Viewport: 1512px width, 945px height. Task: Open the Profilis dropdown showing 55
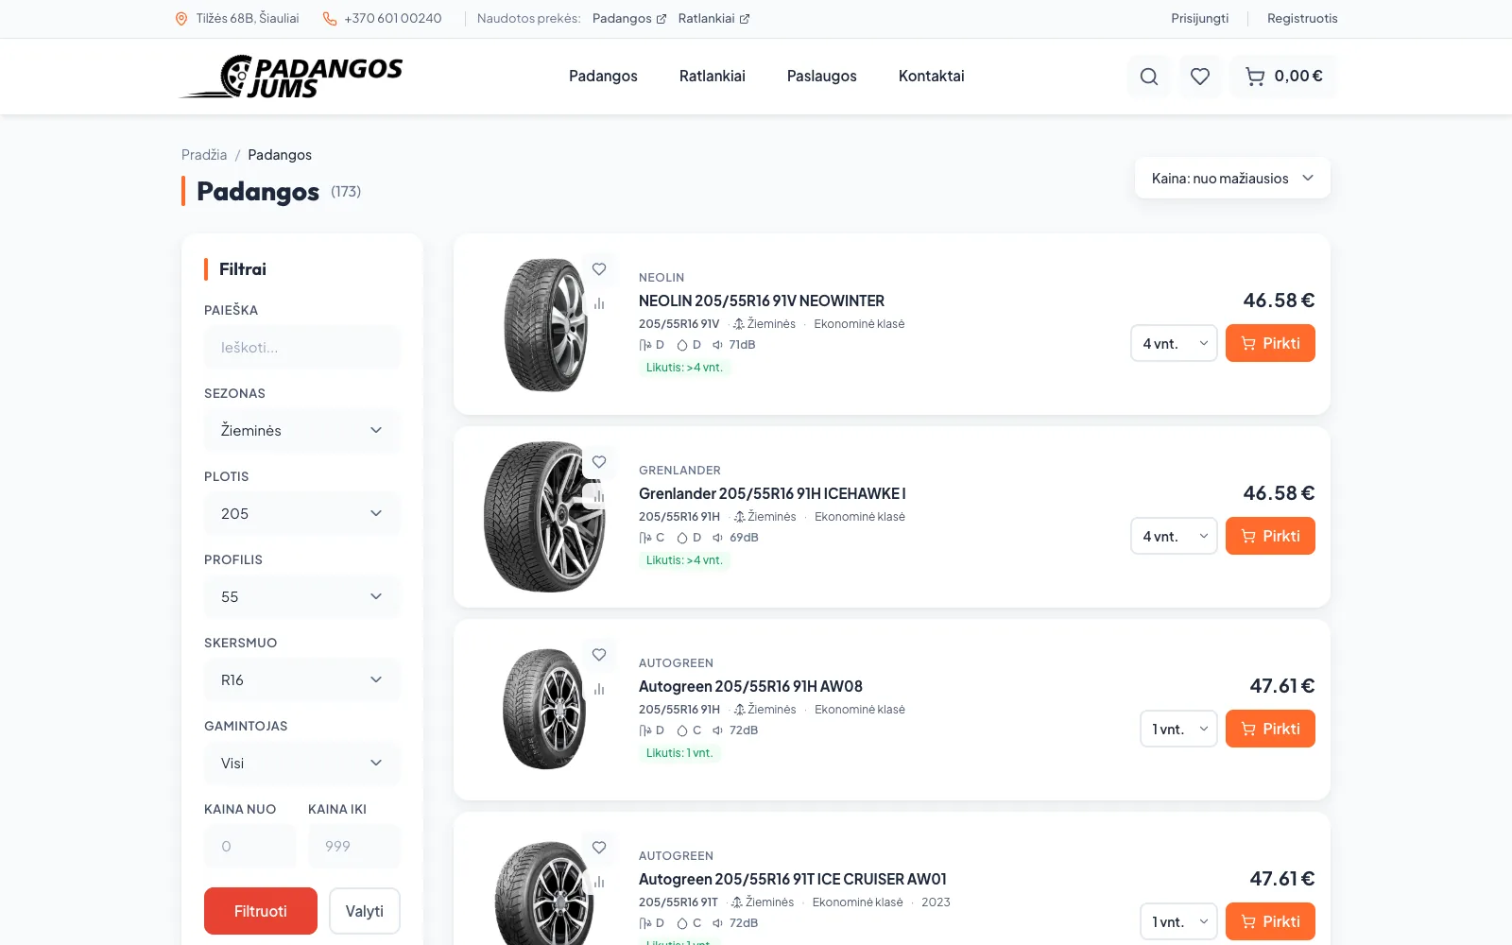[302, 597]
